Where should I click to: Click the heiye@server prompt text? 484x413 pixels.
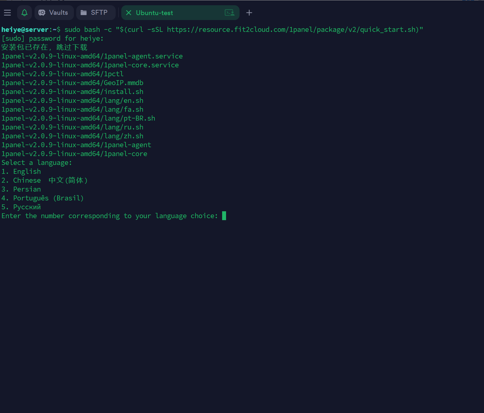tap(25, 30)
